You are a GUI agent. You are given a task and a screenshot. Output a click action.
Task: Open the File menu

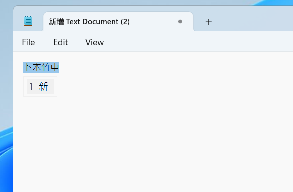tap(28, 42)
